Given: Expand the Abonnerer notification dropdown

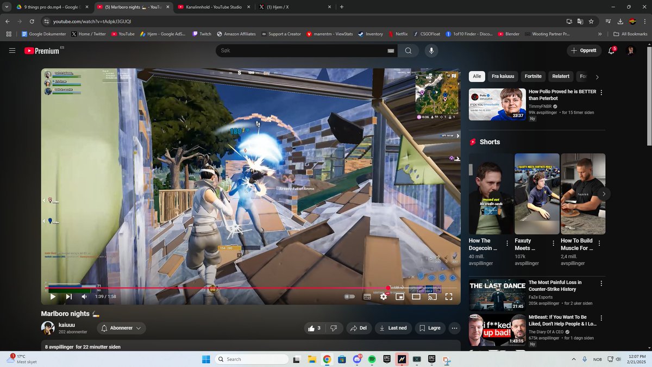Looking at the screenshot, I should click(122, 328).
